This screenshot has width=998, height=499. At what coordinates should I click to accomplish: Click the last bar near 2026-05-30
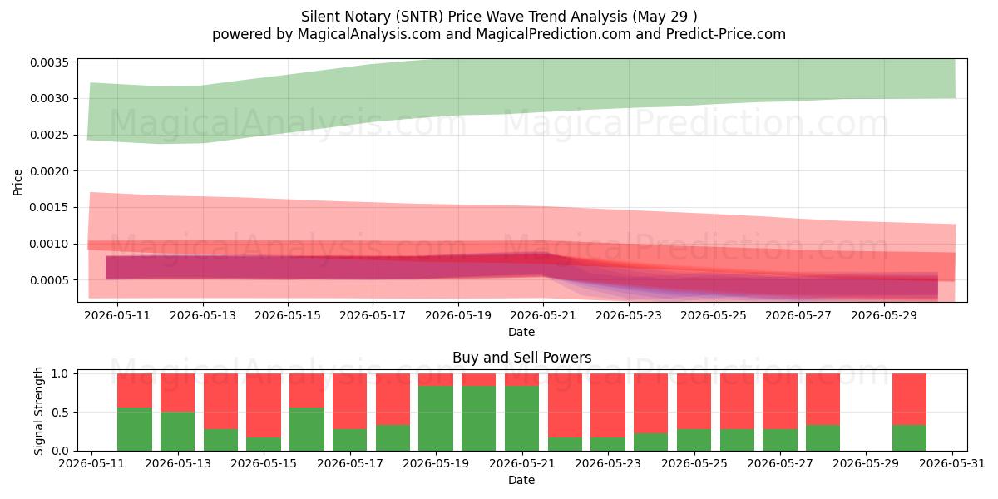909,412
